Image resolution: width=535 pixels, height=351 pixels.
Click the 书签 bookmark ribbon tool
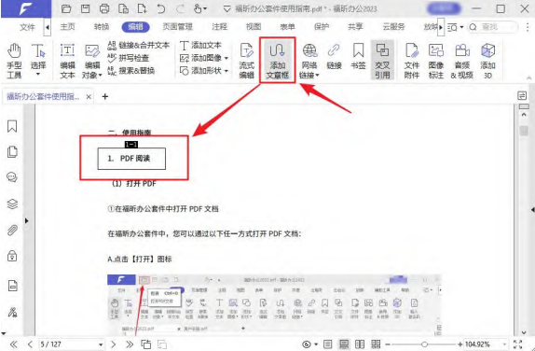[x=358, y=57]
